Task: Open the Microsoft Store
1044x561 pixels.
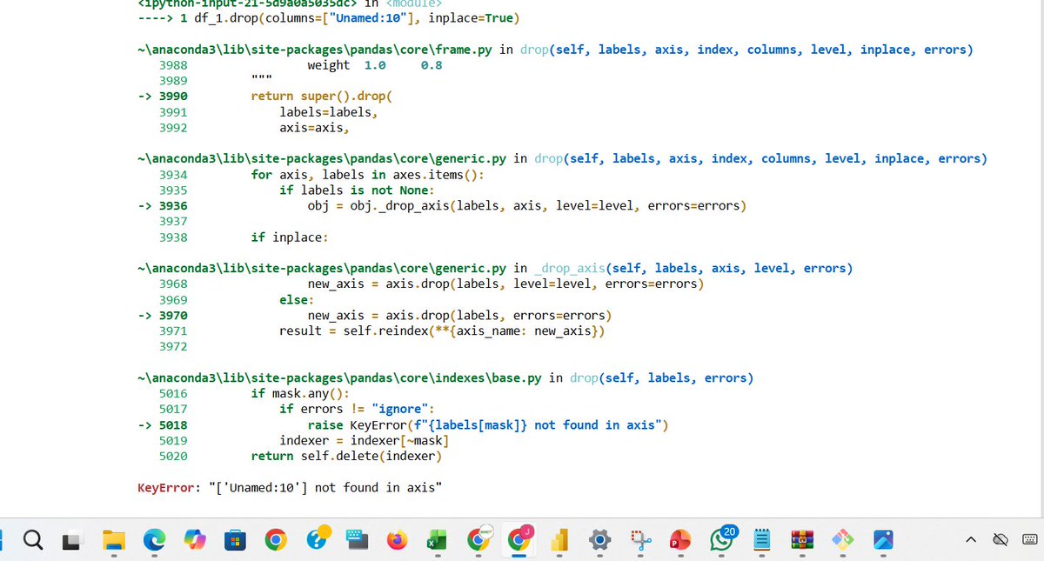Action: click(x=234, y=539)
